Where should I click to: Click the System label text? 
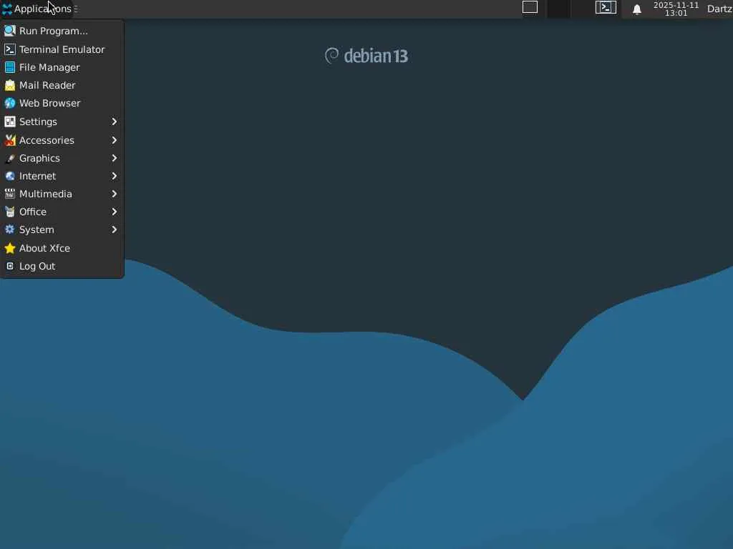[x=37, y=229]
